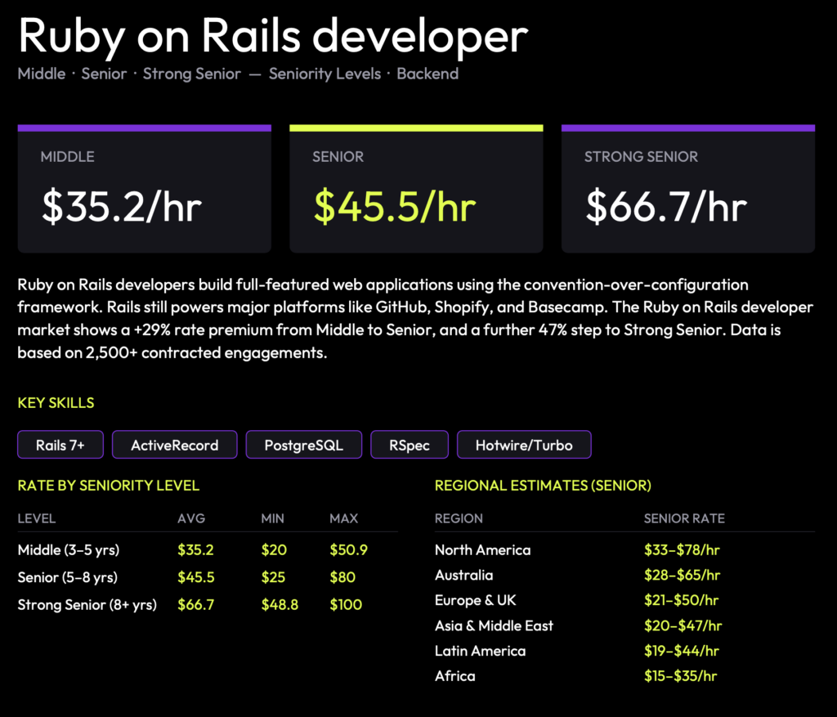This screenshot has width=837, height=717.
Task: Click the Rails 7+ skill tag
Action: tap(60, 445)
